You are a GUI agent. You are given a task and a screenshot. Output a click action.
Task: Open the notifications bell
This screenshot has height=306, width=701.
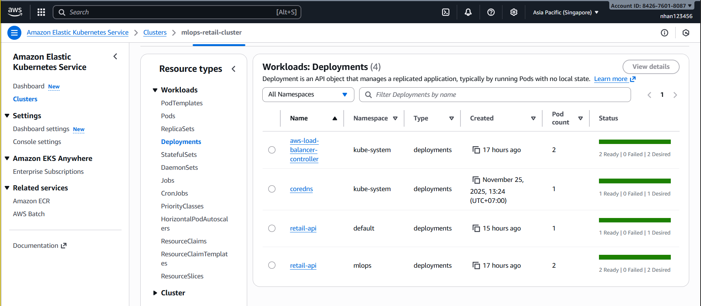click(468, 12)
